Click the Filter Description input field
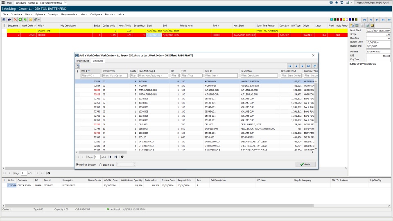Screen dimensions: 393x221 point(259,75)
